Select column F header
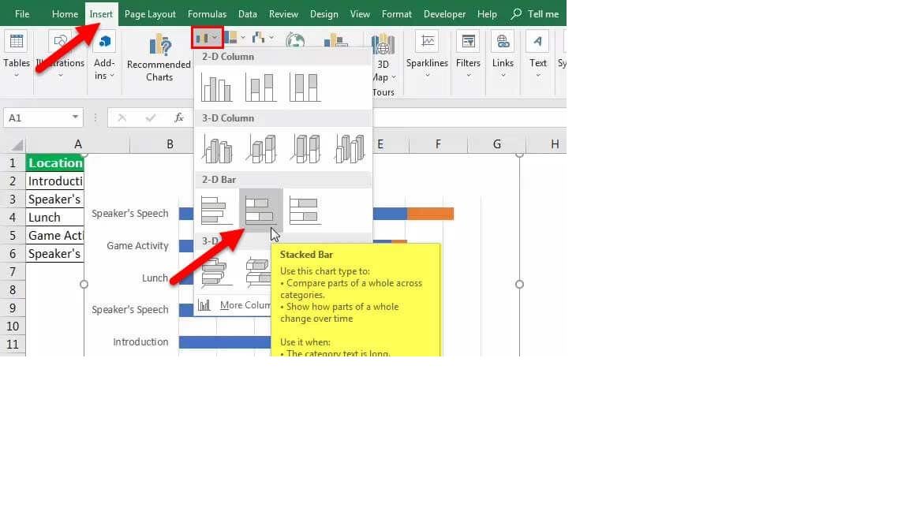 tap(438, 144)
